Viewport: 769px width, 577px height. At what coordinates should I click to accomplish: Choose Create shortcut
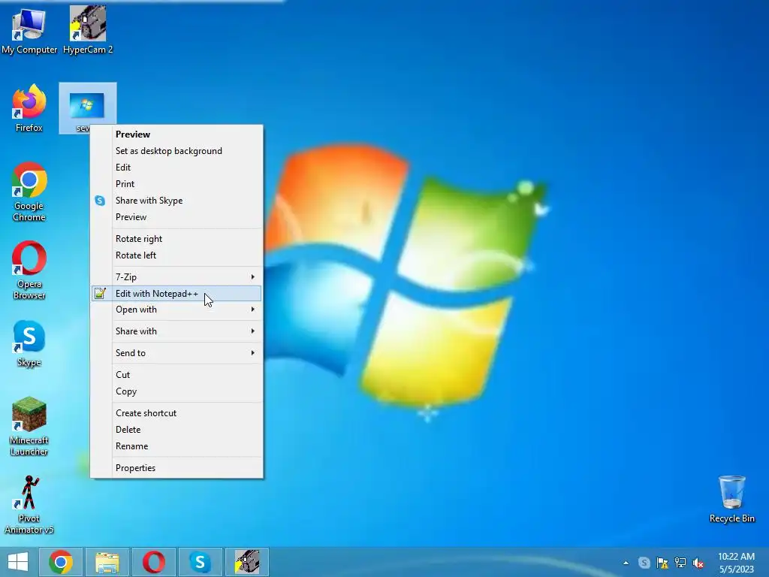176,413
